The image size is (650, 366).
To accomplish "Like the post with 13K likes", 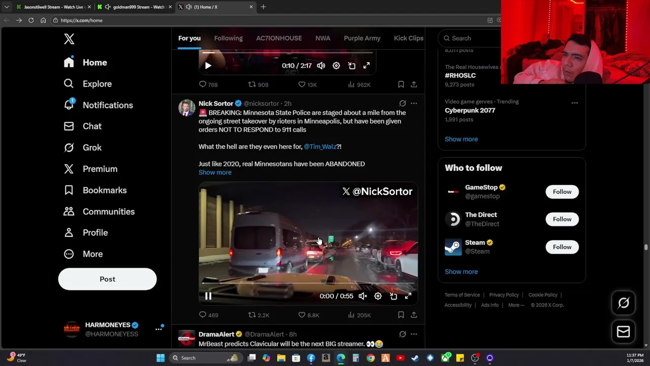I will [307, 84].
